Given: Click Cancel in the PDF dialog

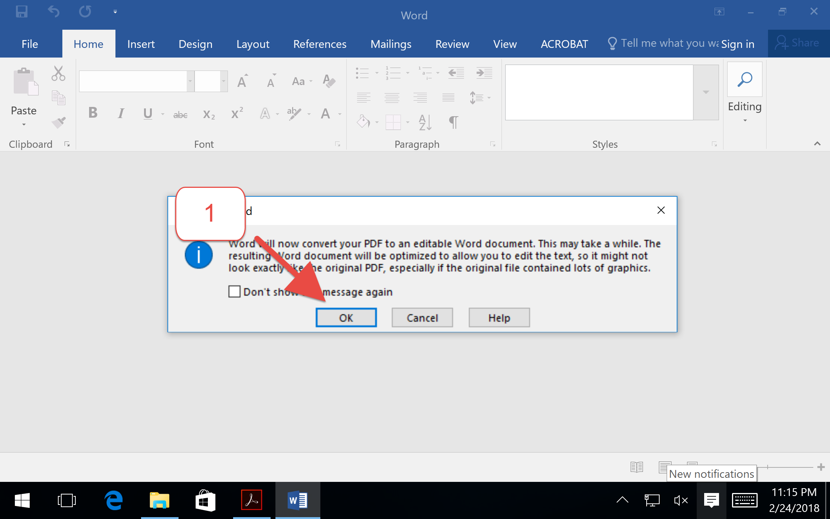Looking at the screenshot, I should [x=422, y=317].
